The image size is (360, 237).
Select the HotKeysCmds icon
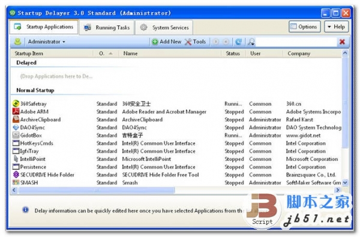[x=16, y=143]
